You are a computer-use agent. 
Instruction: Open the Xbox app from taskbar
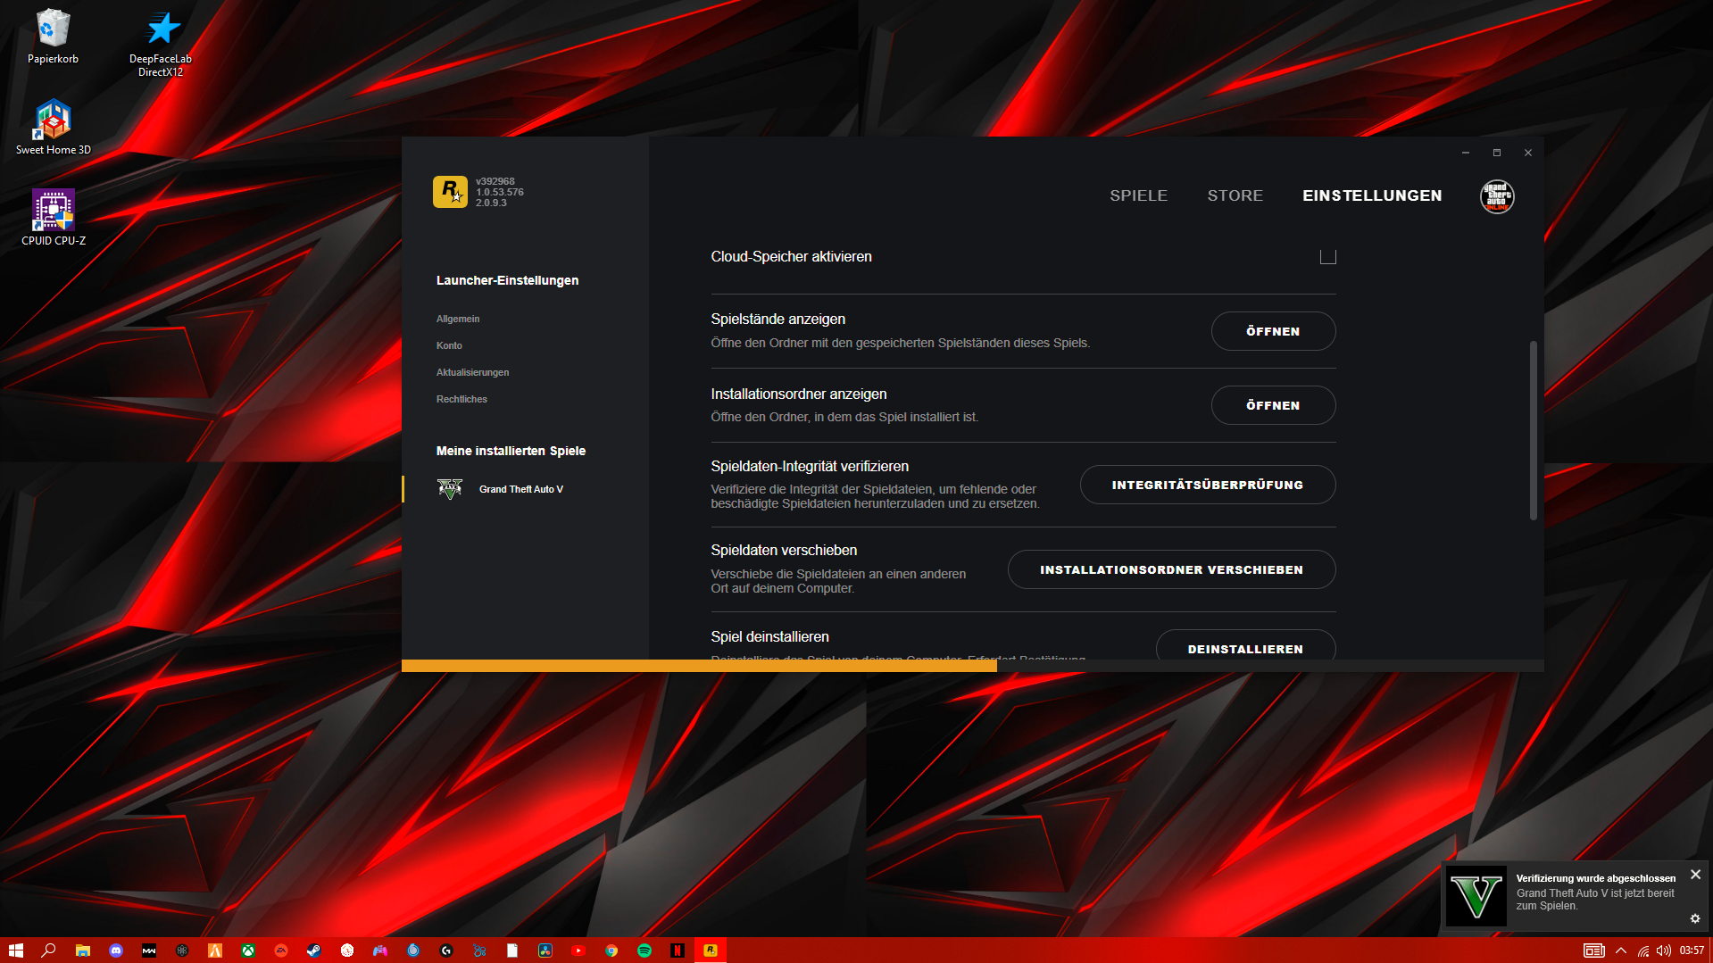tap(247, 951)
